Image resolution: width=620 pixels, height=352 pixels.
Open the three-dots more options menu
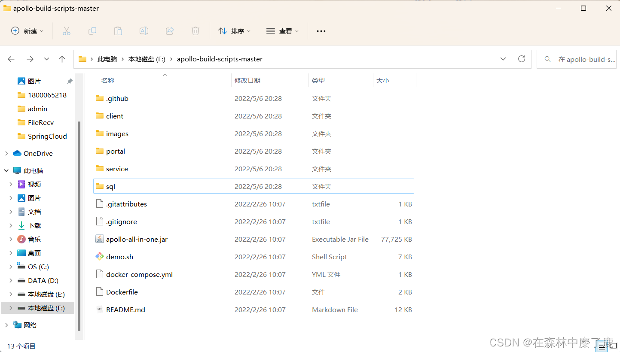point(321,31)
